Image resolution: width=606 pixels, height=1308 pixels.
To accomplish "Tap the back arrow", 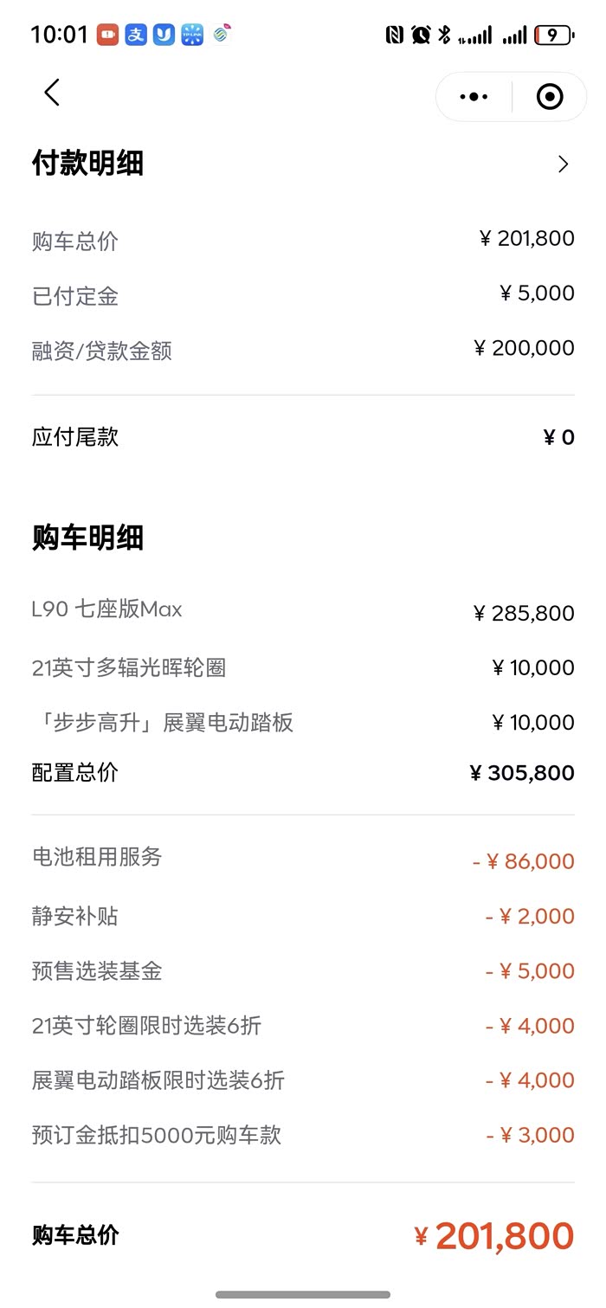I will [52, 93].
